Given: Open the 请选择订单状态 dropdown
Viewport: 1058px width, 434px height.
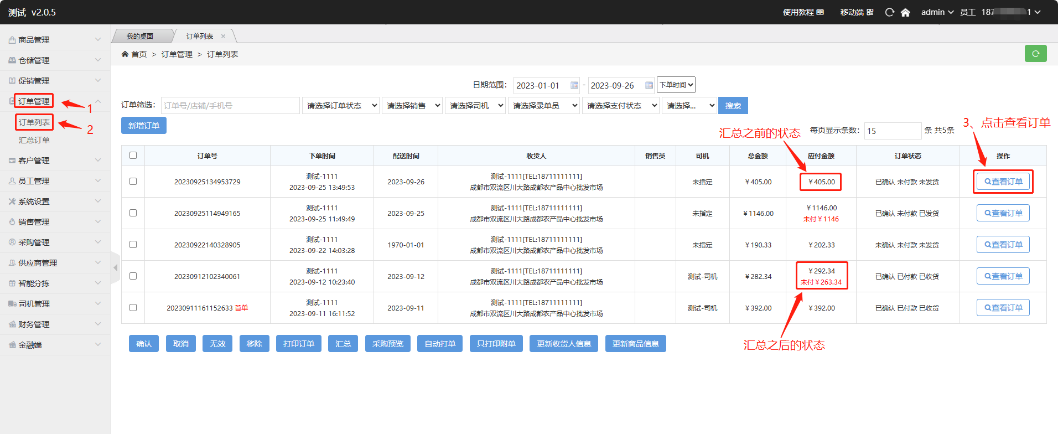Looking at the screenshot, I should tap(341, 106).
